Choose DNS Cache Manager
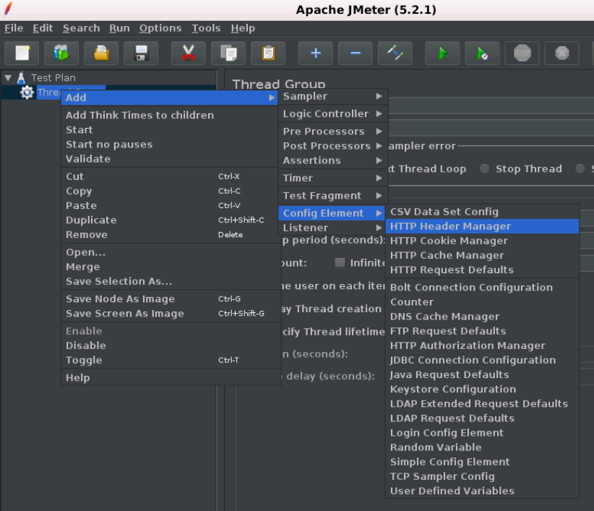 click(482, 317)
